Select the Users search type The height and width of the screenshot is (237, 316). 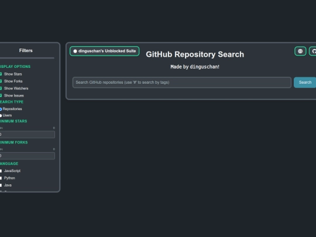click(1, 115)
